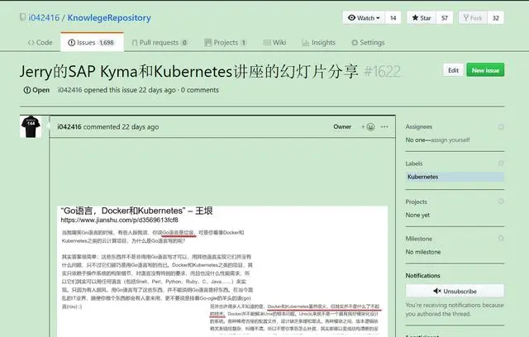Viewport: 529px width, 337px height.
Task: Open the Insights tab
Action: tap(318, 42)
